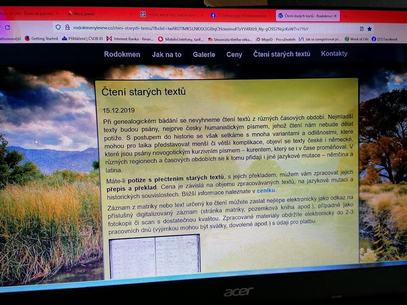407x305 pixels.
Task: Close the Nový panel tab
Action: tap(131, 14)
